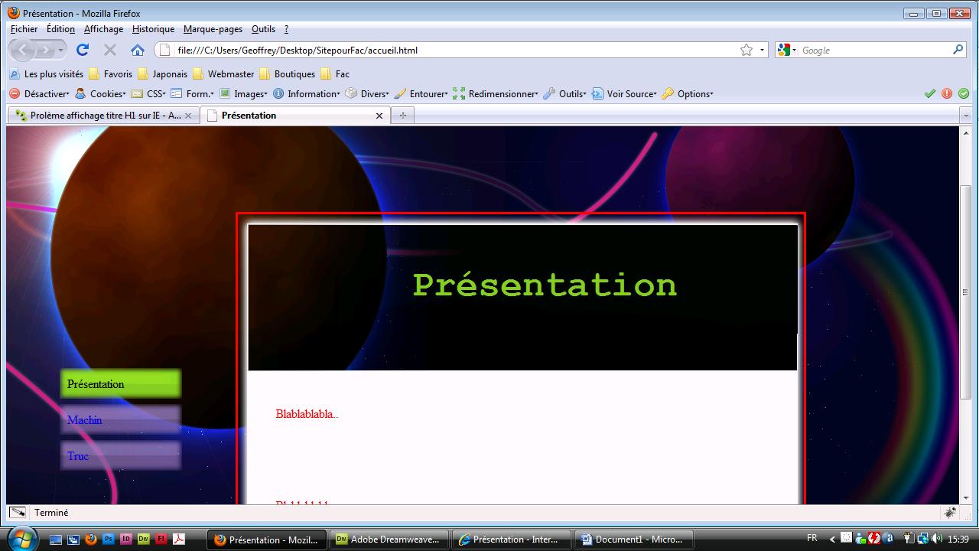Switch to the Prolème affichage titre H1 tab
The width and height of the screenshot is (979, 551).
click(104, 116)
